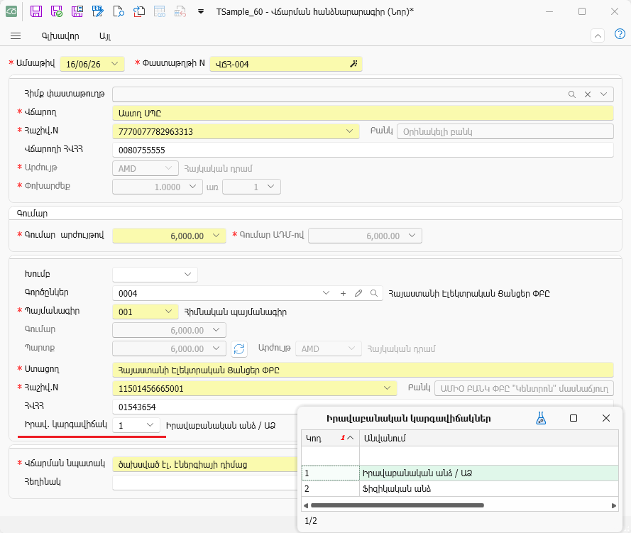This screenshot has height=533, width=631.
Task: Open the Խումբ dropdown
Action: coord(187,275)
